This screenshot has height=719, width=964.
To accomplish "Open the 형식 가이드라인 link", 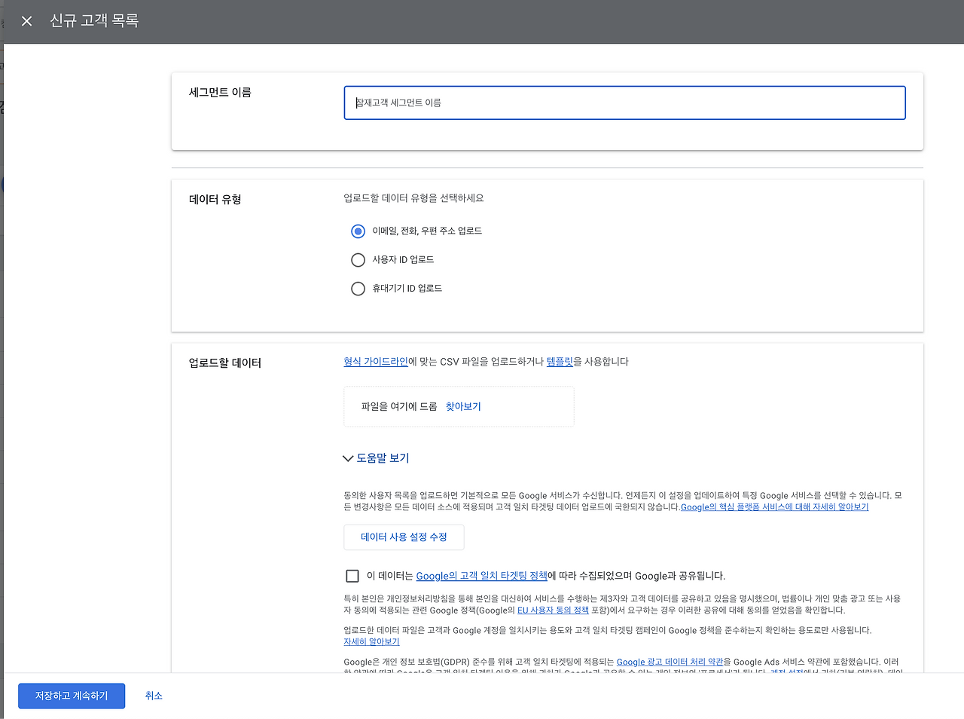I will click(x=375, y=361).
